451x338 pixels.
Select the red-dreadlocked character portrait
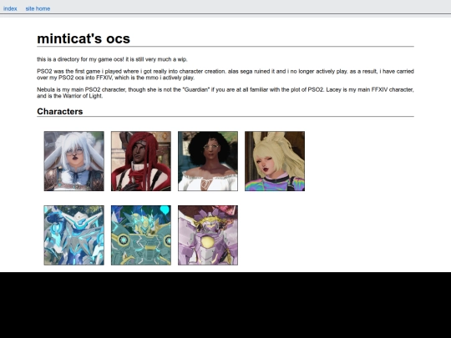point(141,161)
